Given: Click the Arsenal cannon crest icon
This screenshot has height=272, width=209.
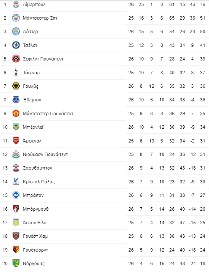Looking at the screenshot, I should coord(16,141).
